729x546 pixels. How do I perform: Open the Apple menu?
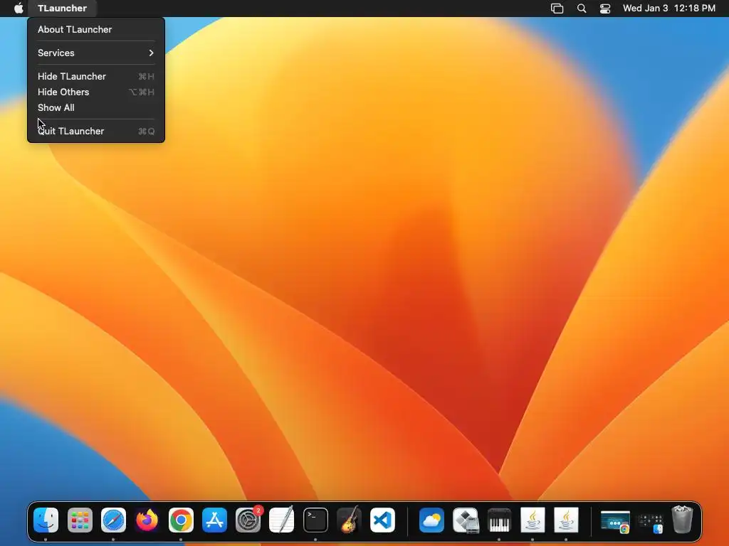tap(19, 8)
